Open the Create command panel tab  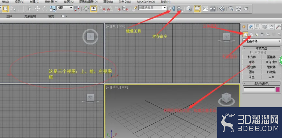click(x=244, y=27)
